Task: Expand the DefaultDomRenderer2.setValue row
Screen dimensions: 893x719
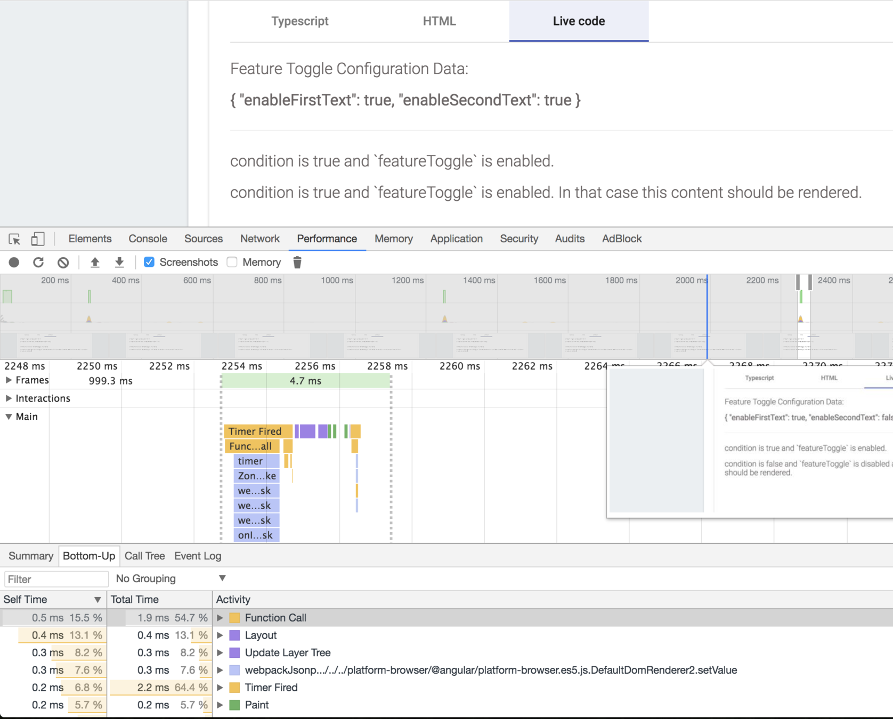Action: click(220, 670)
